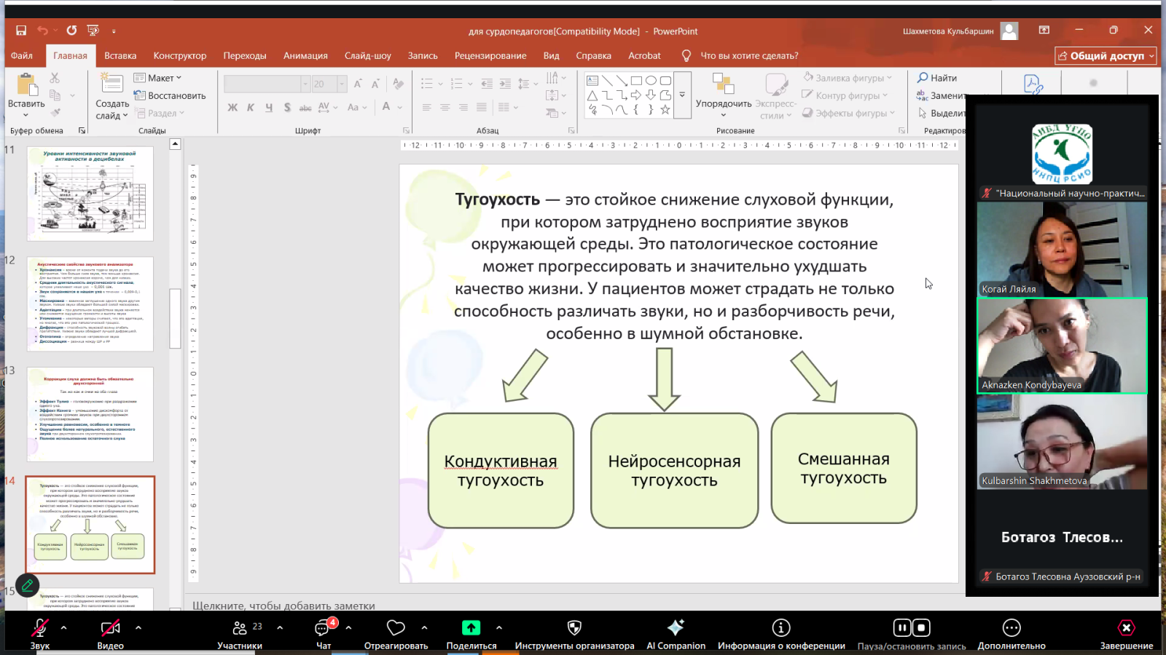The width and height of the screenshot is (1166, 655).
Task: Click React (Отреагировать) heart icon
Action: point(396,628)
